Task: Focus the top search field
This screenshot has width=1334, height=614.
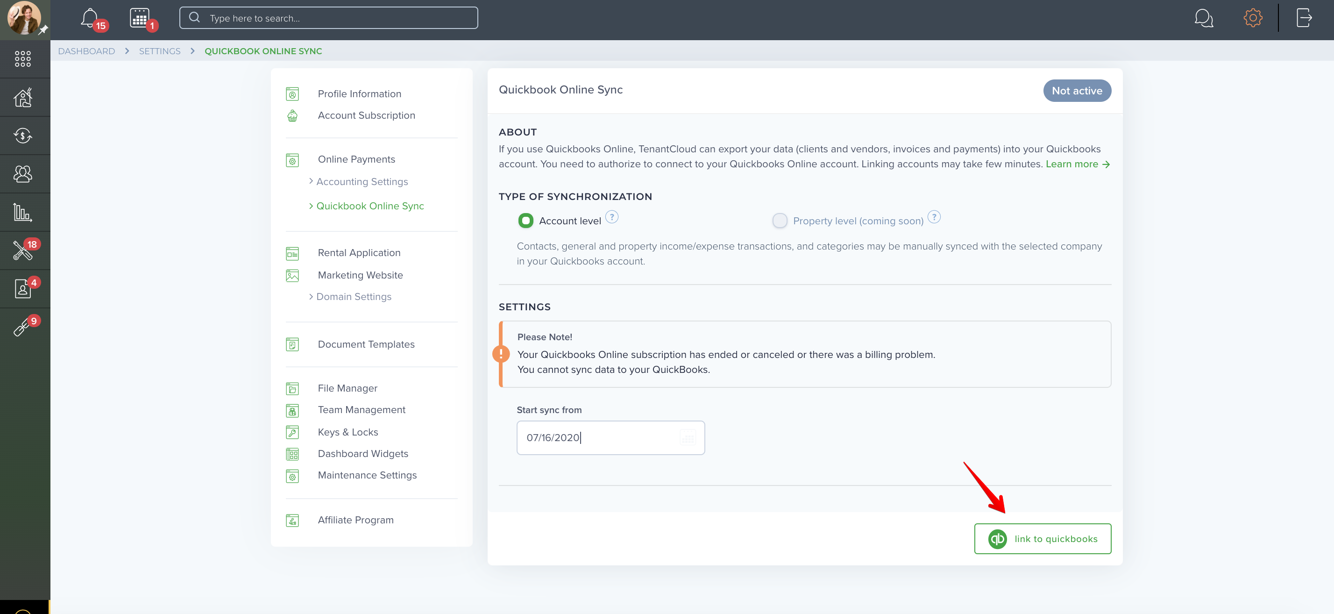Action: pos(328,18)
